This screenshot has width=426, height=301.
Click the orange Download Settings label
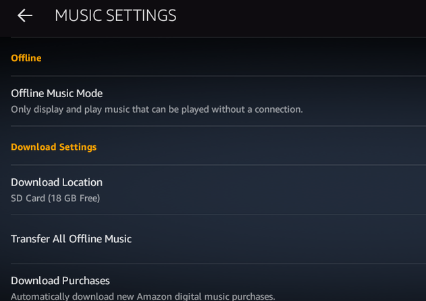(x=54, y=147)
